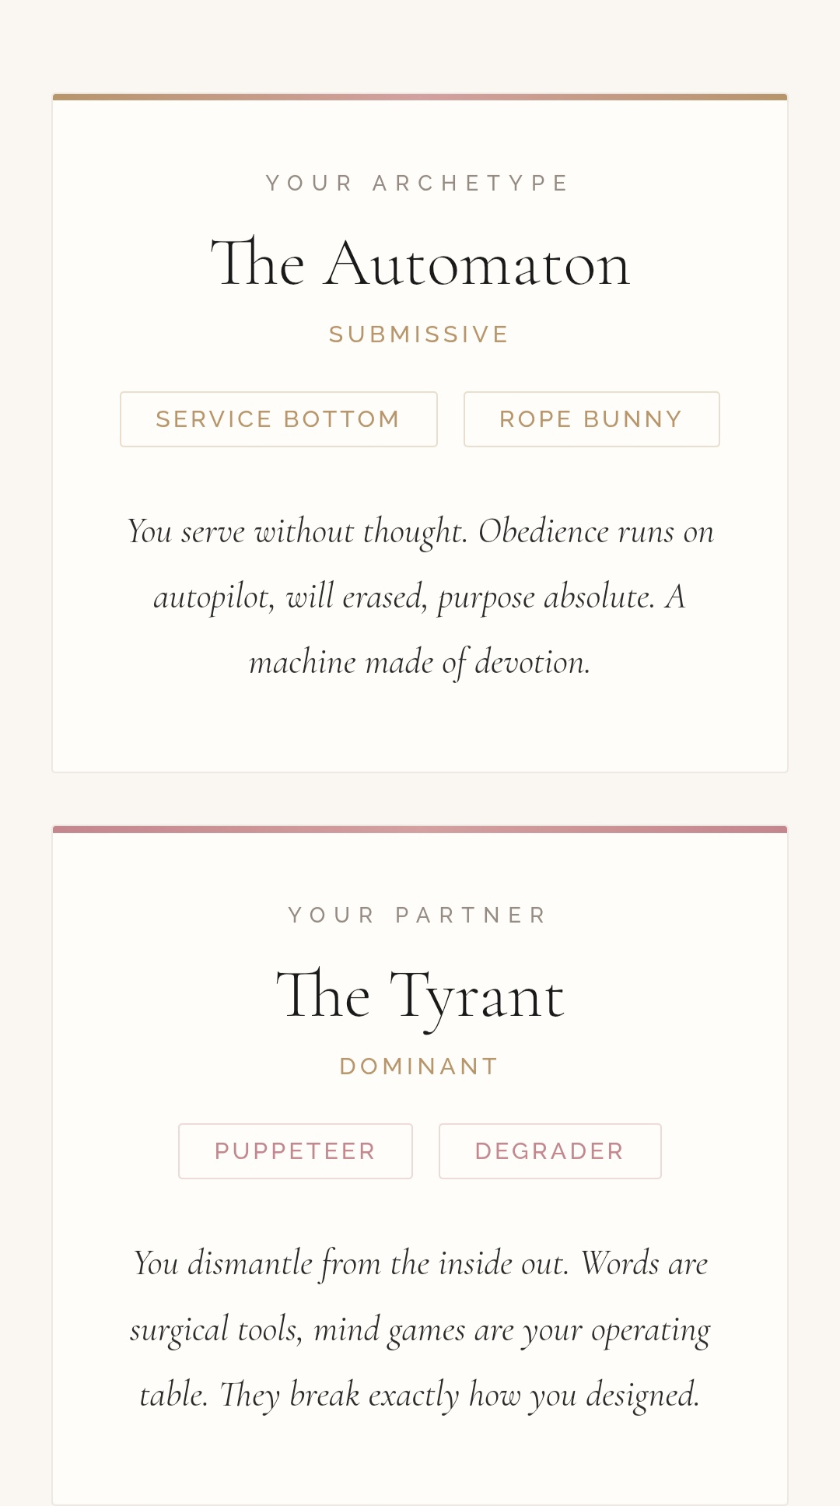Image resolution: width=840 pixels, height=1506 pixels.
Task: Click the sentence "You dismantle from the inside out."
Action: 352,1263
